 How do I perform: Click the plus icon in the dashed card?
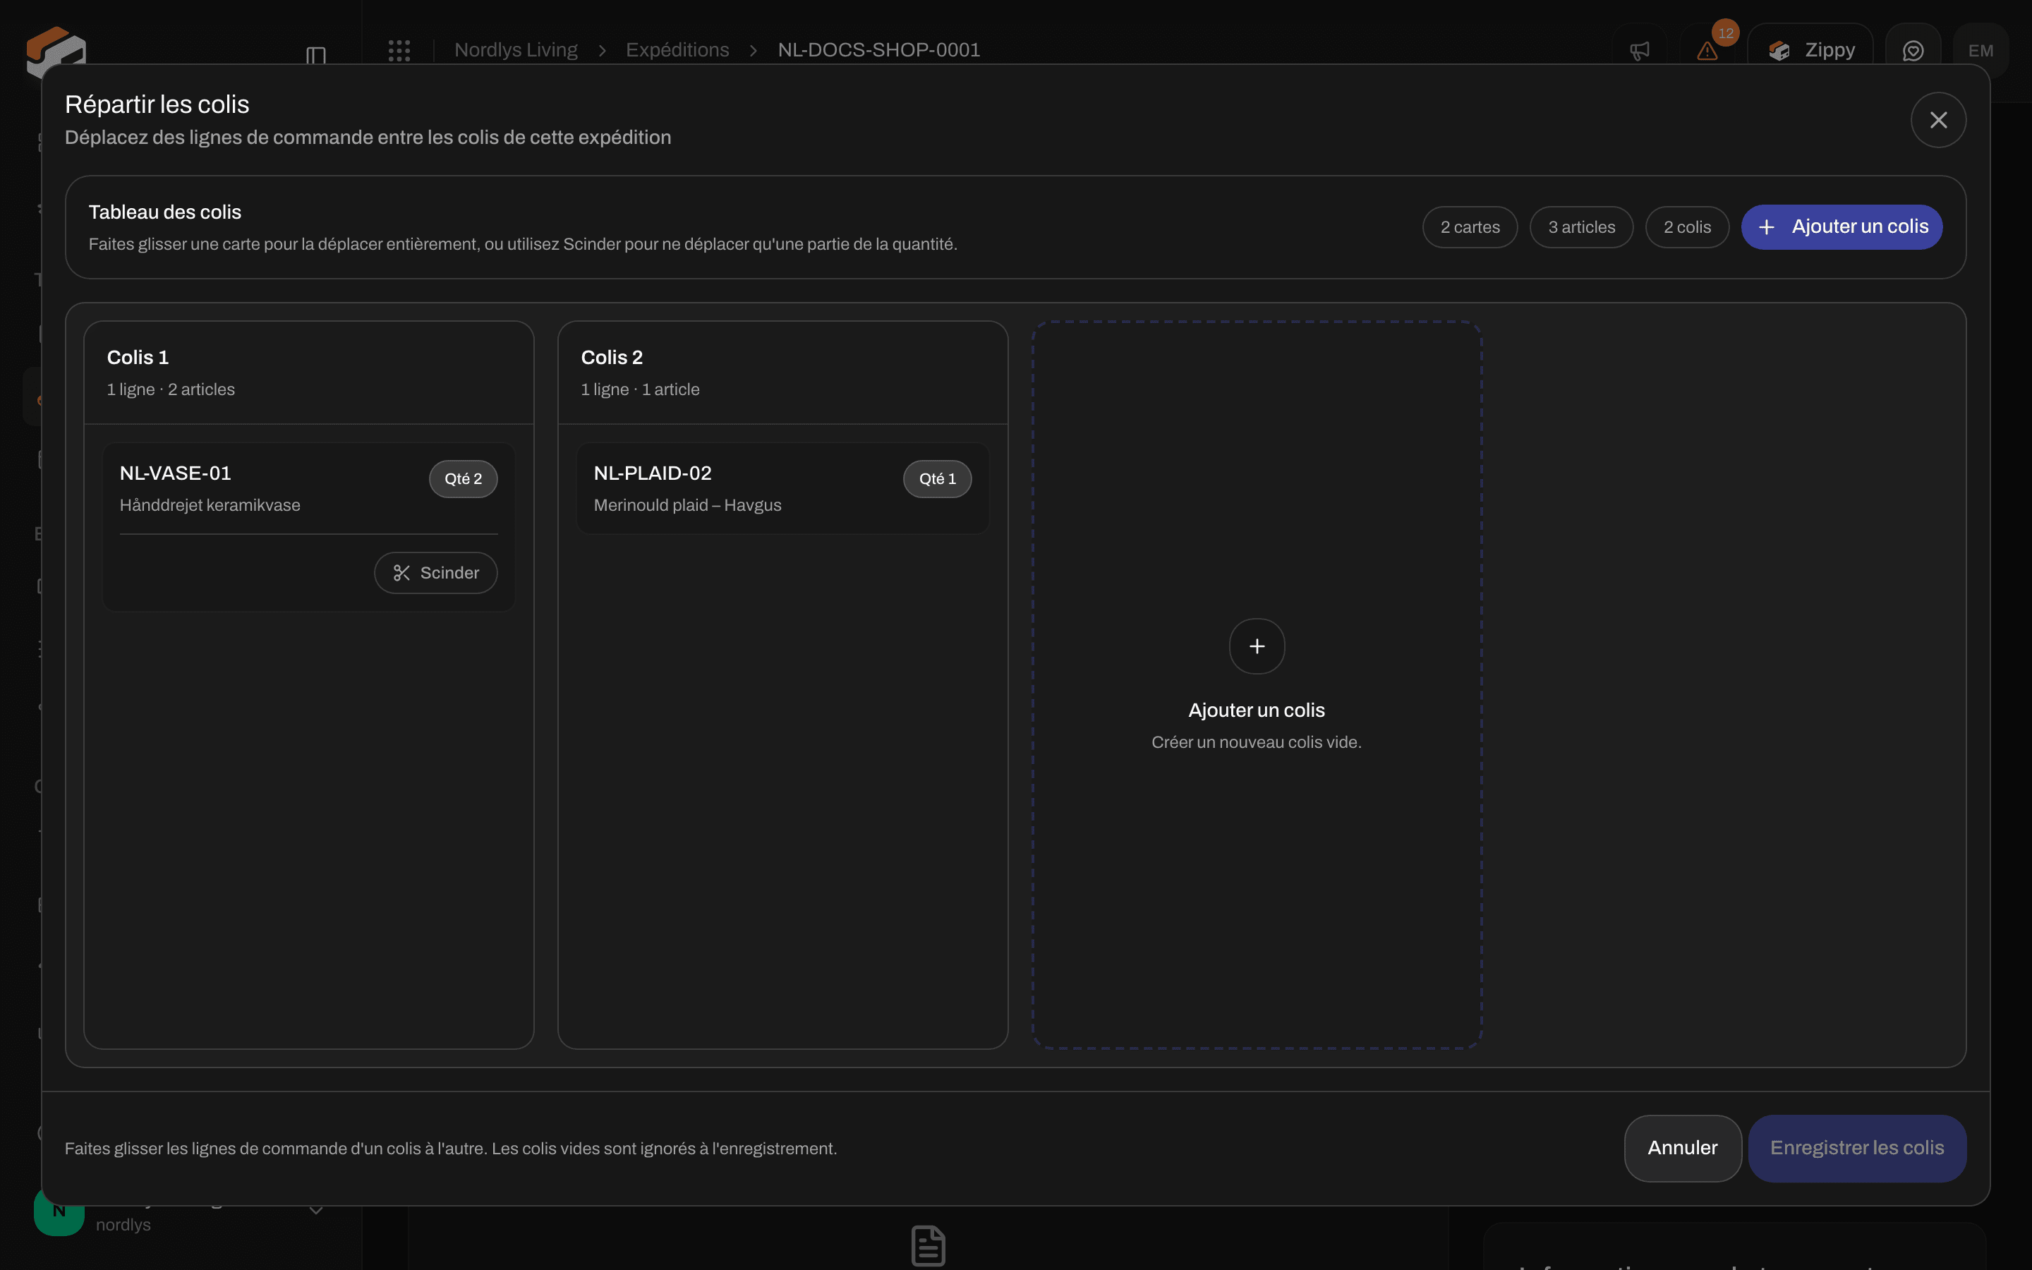click(x=1257, y=646)
